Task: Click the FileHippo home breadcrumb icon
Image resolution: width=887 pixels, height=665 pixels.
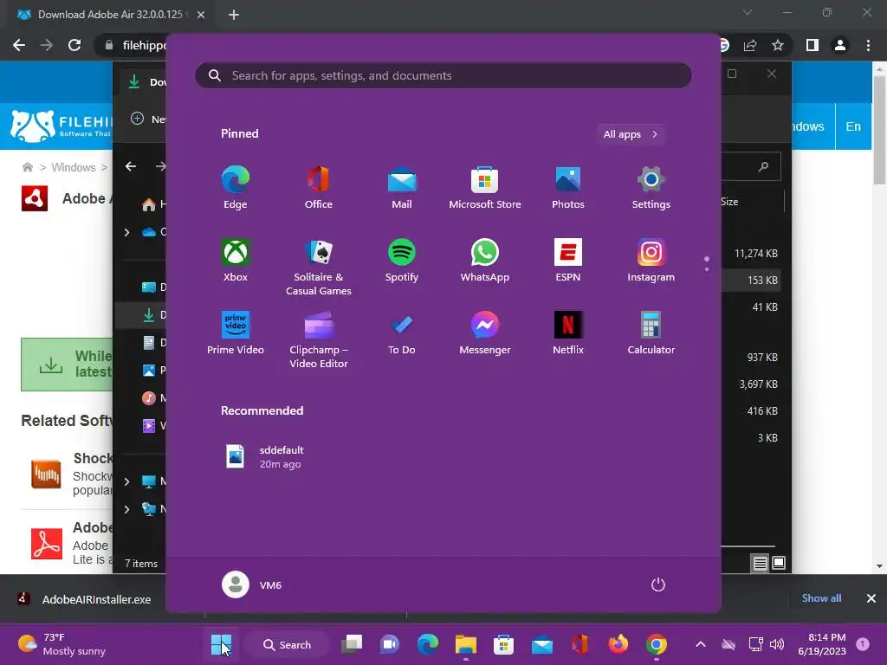Action: tap(27, 167)
